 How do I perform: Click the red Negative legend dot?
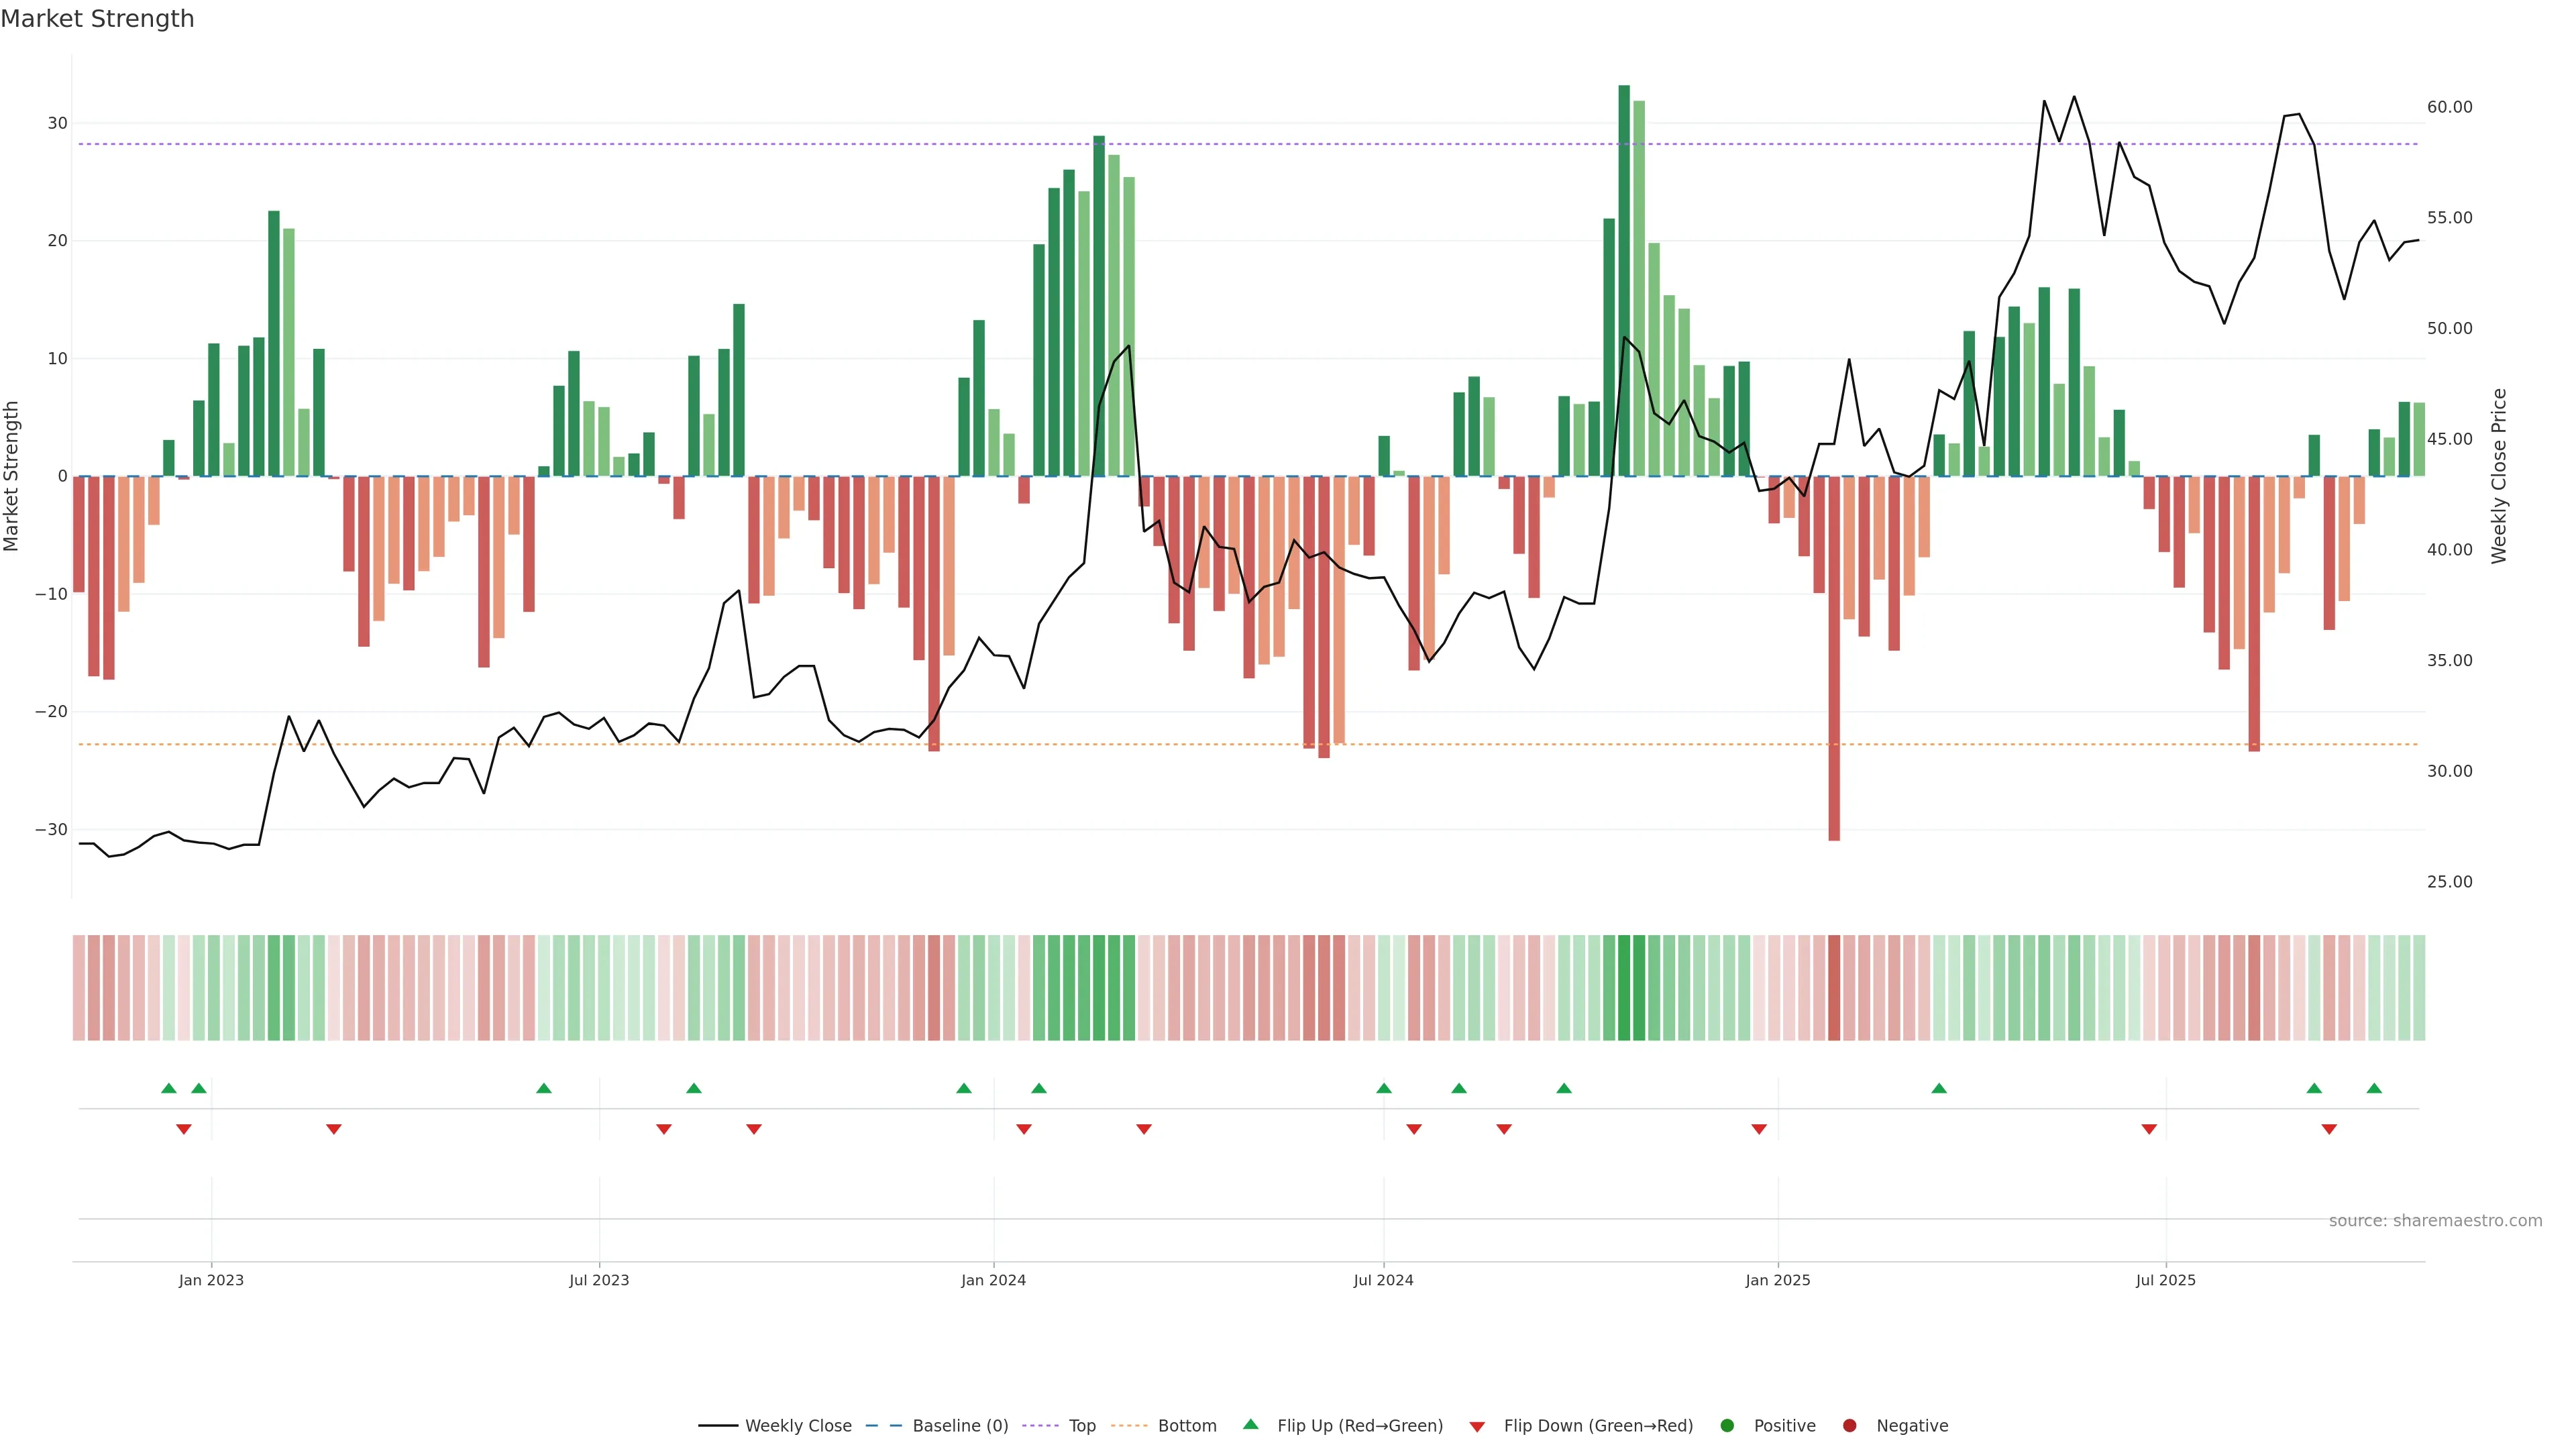1849,1426
